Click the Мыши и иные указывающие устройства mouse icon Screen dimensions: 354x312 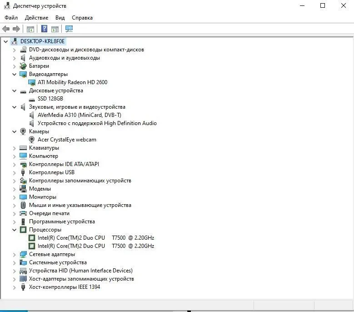[x=23, y=205]
